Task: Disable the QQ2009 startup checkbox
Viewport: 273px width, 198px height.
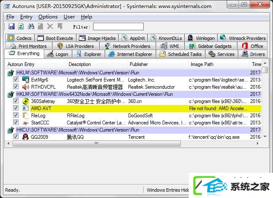Action: pyautogui.click(x=16, y=137)
